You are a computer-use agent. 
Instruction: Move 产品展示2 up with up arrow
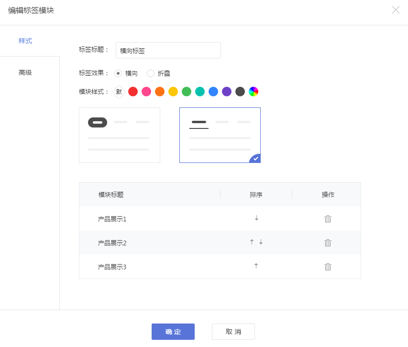click(252, 242)
